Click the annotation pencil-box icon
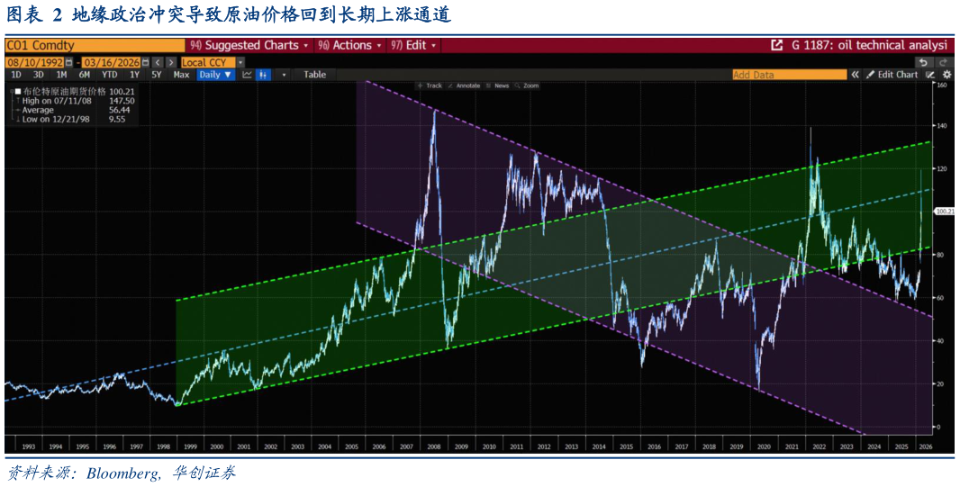Screen dimensions: 960x487 click(930, 75)
